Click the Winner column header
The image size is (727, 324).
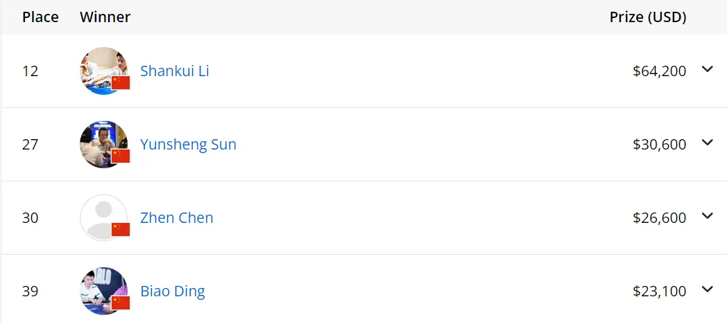[105, 17]
